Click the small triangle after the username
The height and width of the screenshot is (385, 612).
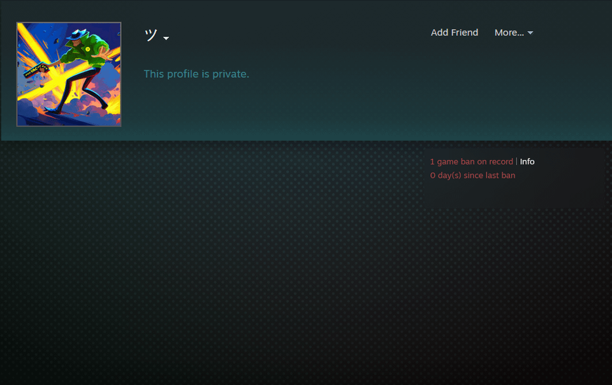(166, 39)
